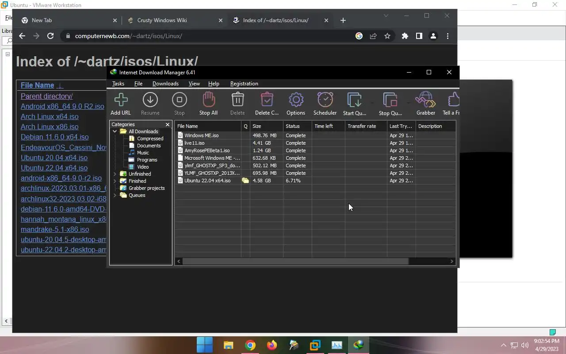Click the Delete Completed icon
This screenshot has height=354, width=566.
(267, 100)
